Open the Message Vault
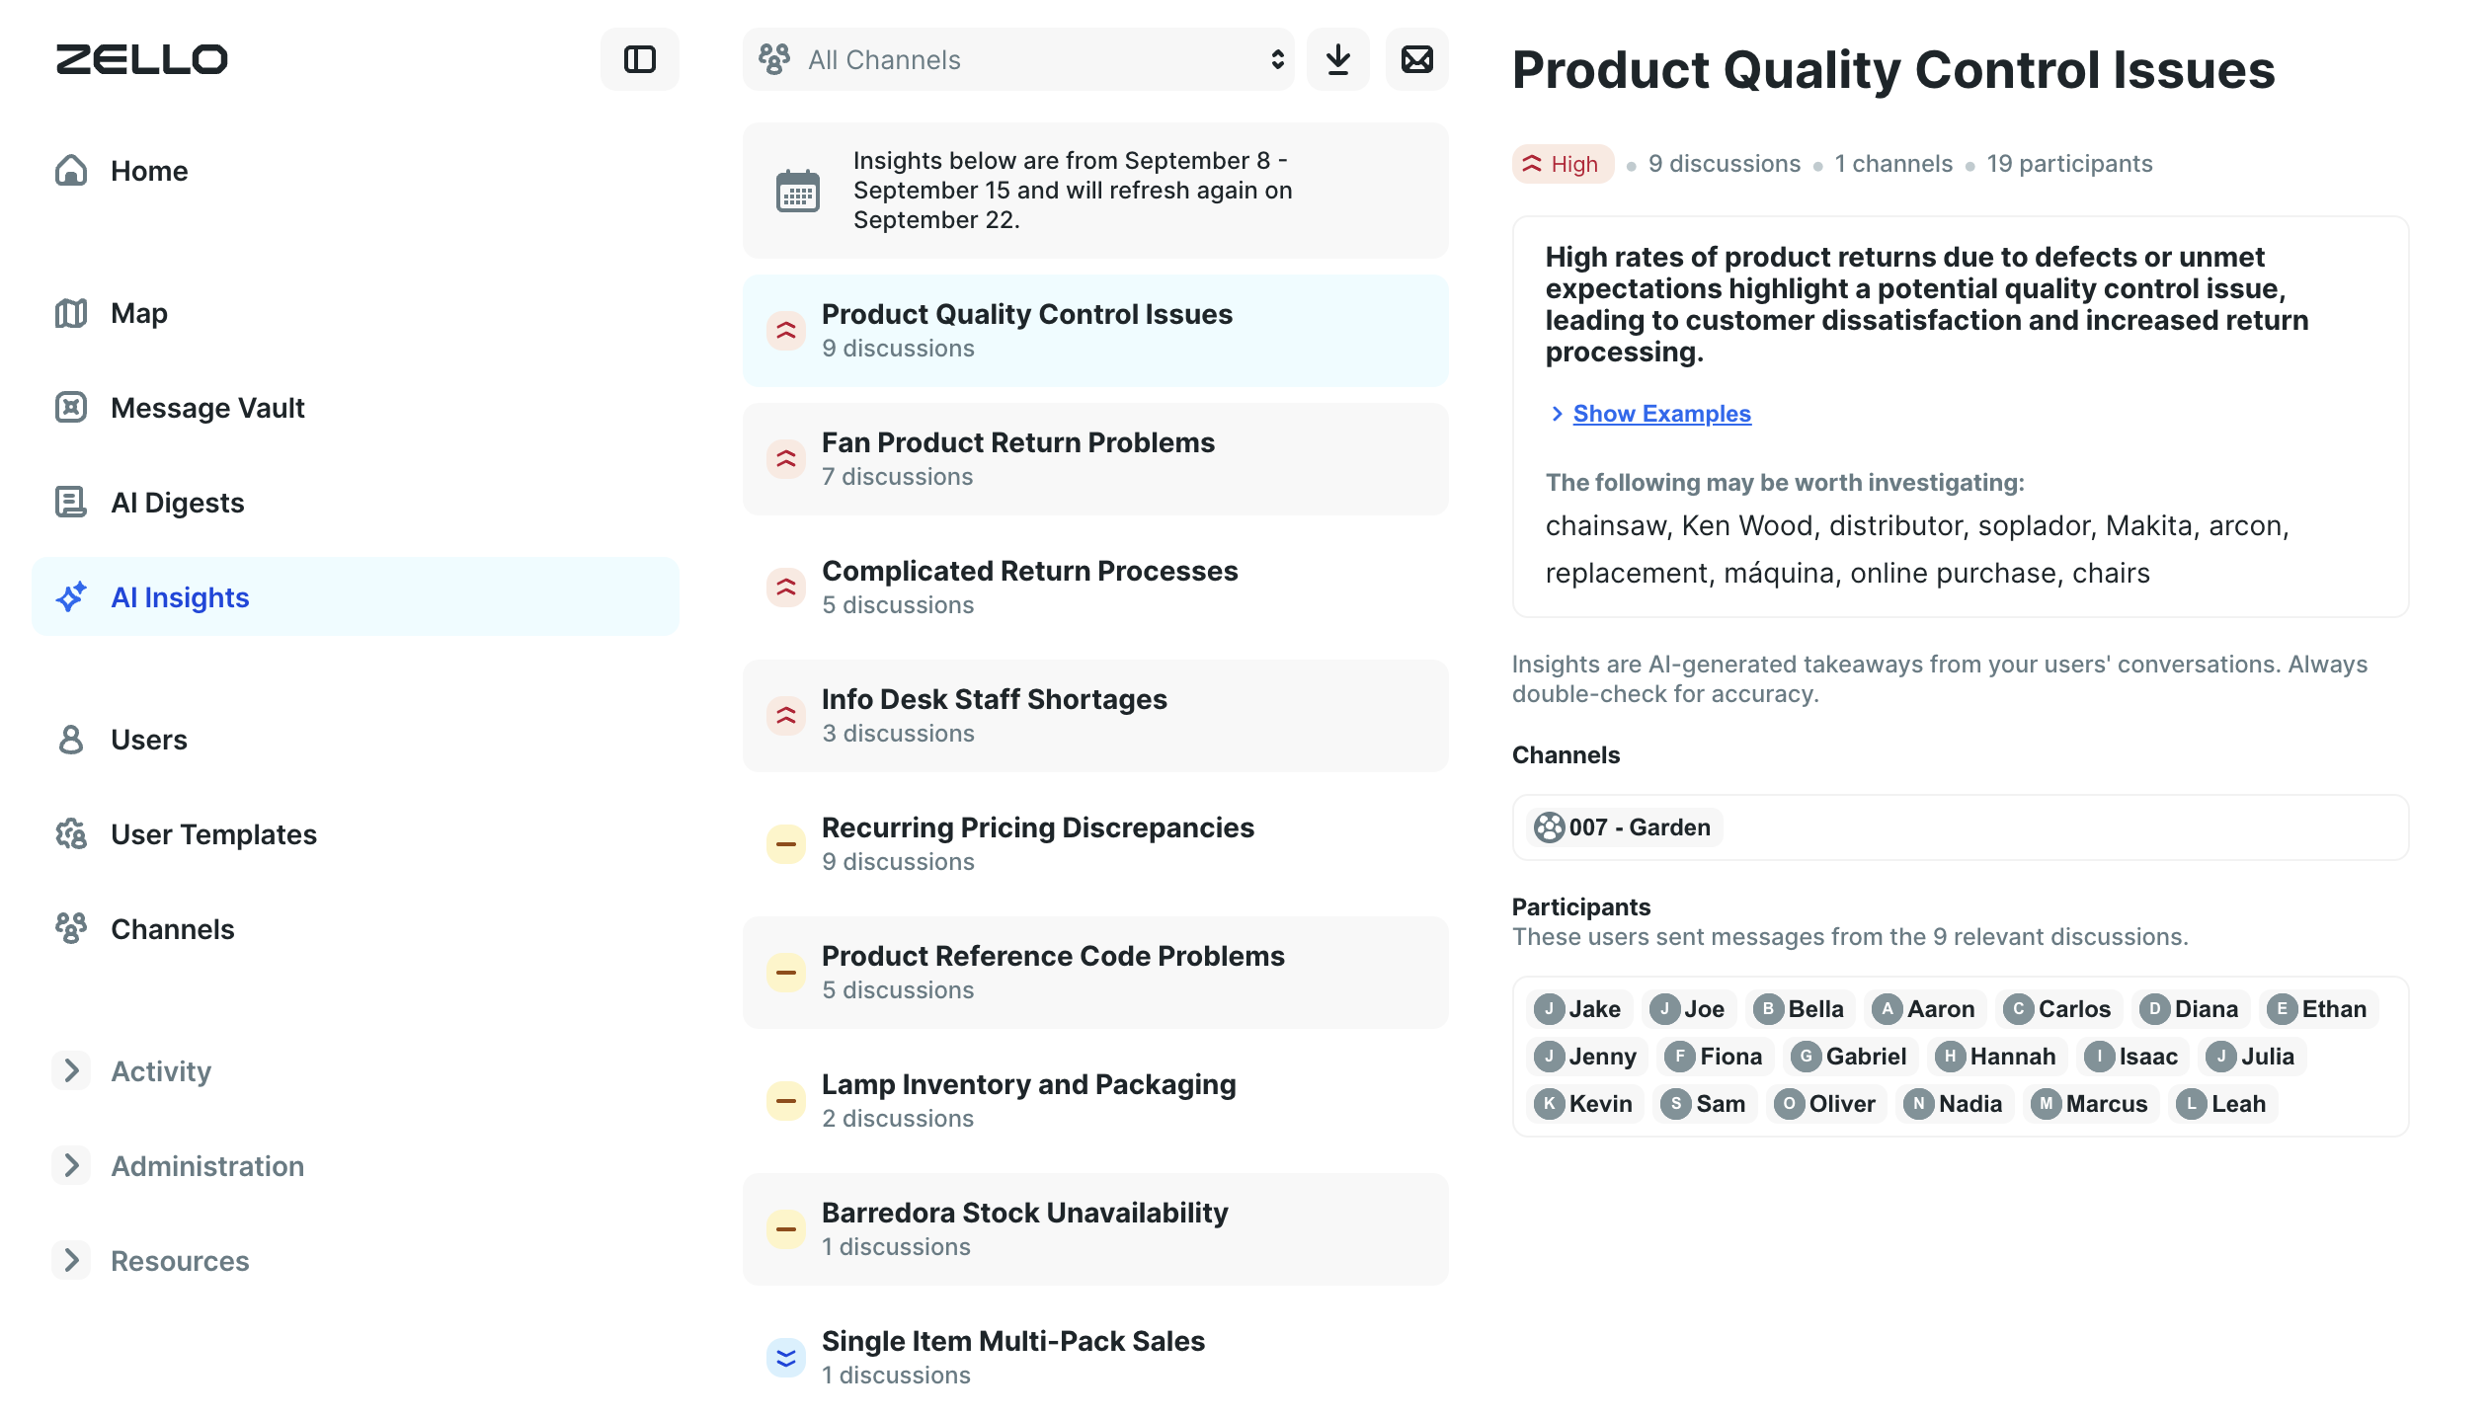 pyautogui.click(x=207, y=407)
